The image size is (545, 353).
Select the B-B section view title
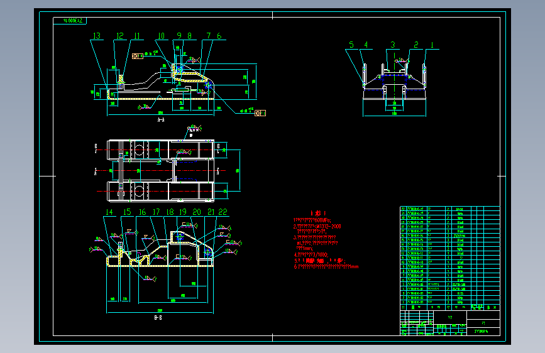pos(158,318)
